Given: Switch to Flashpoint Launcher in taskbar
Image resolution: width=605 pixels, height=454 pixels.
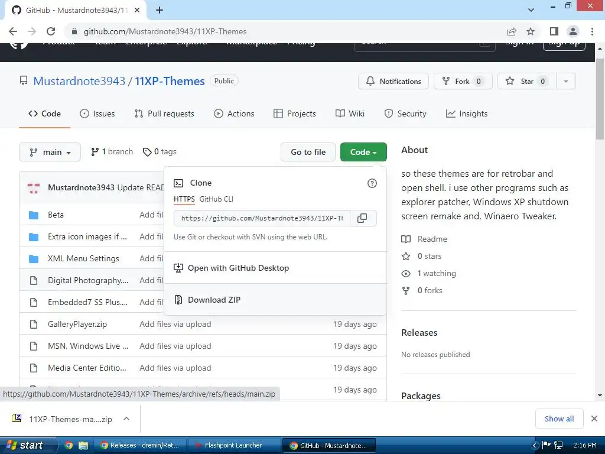Looking at the screenshot, I should tap(233, 446).
